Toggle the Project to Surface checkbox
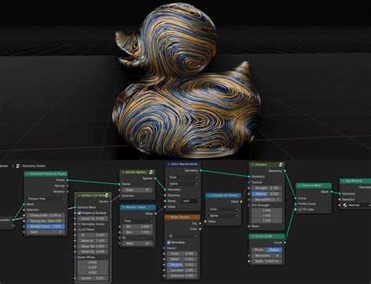371x284 pixels. [x=79, y=213]
